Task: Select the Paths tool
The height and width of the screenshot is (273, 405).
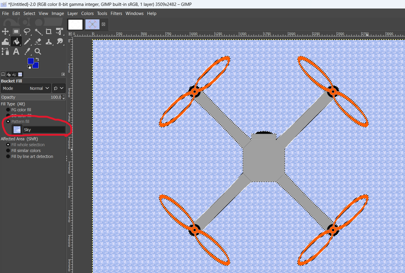Action: tap(5, 52)
